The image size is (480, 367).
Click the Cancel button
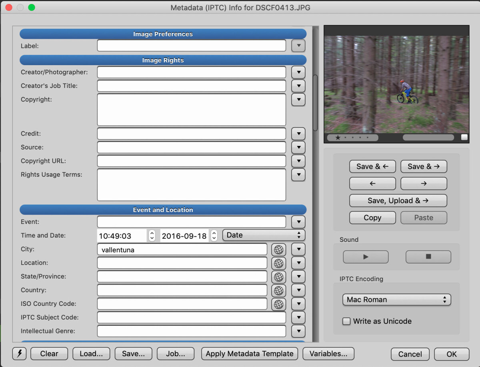tap(410, 354)
